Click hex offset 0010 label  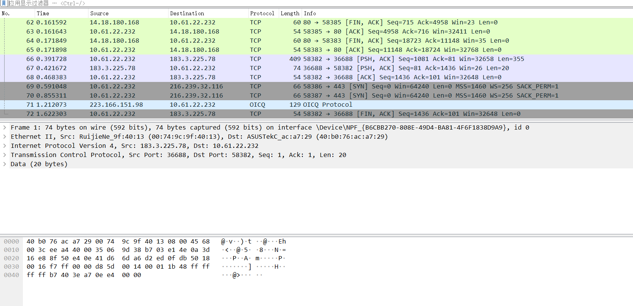(x=11, y=250)
